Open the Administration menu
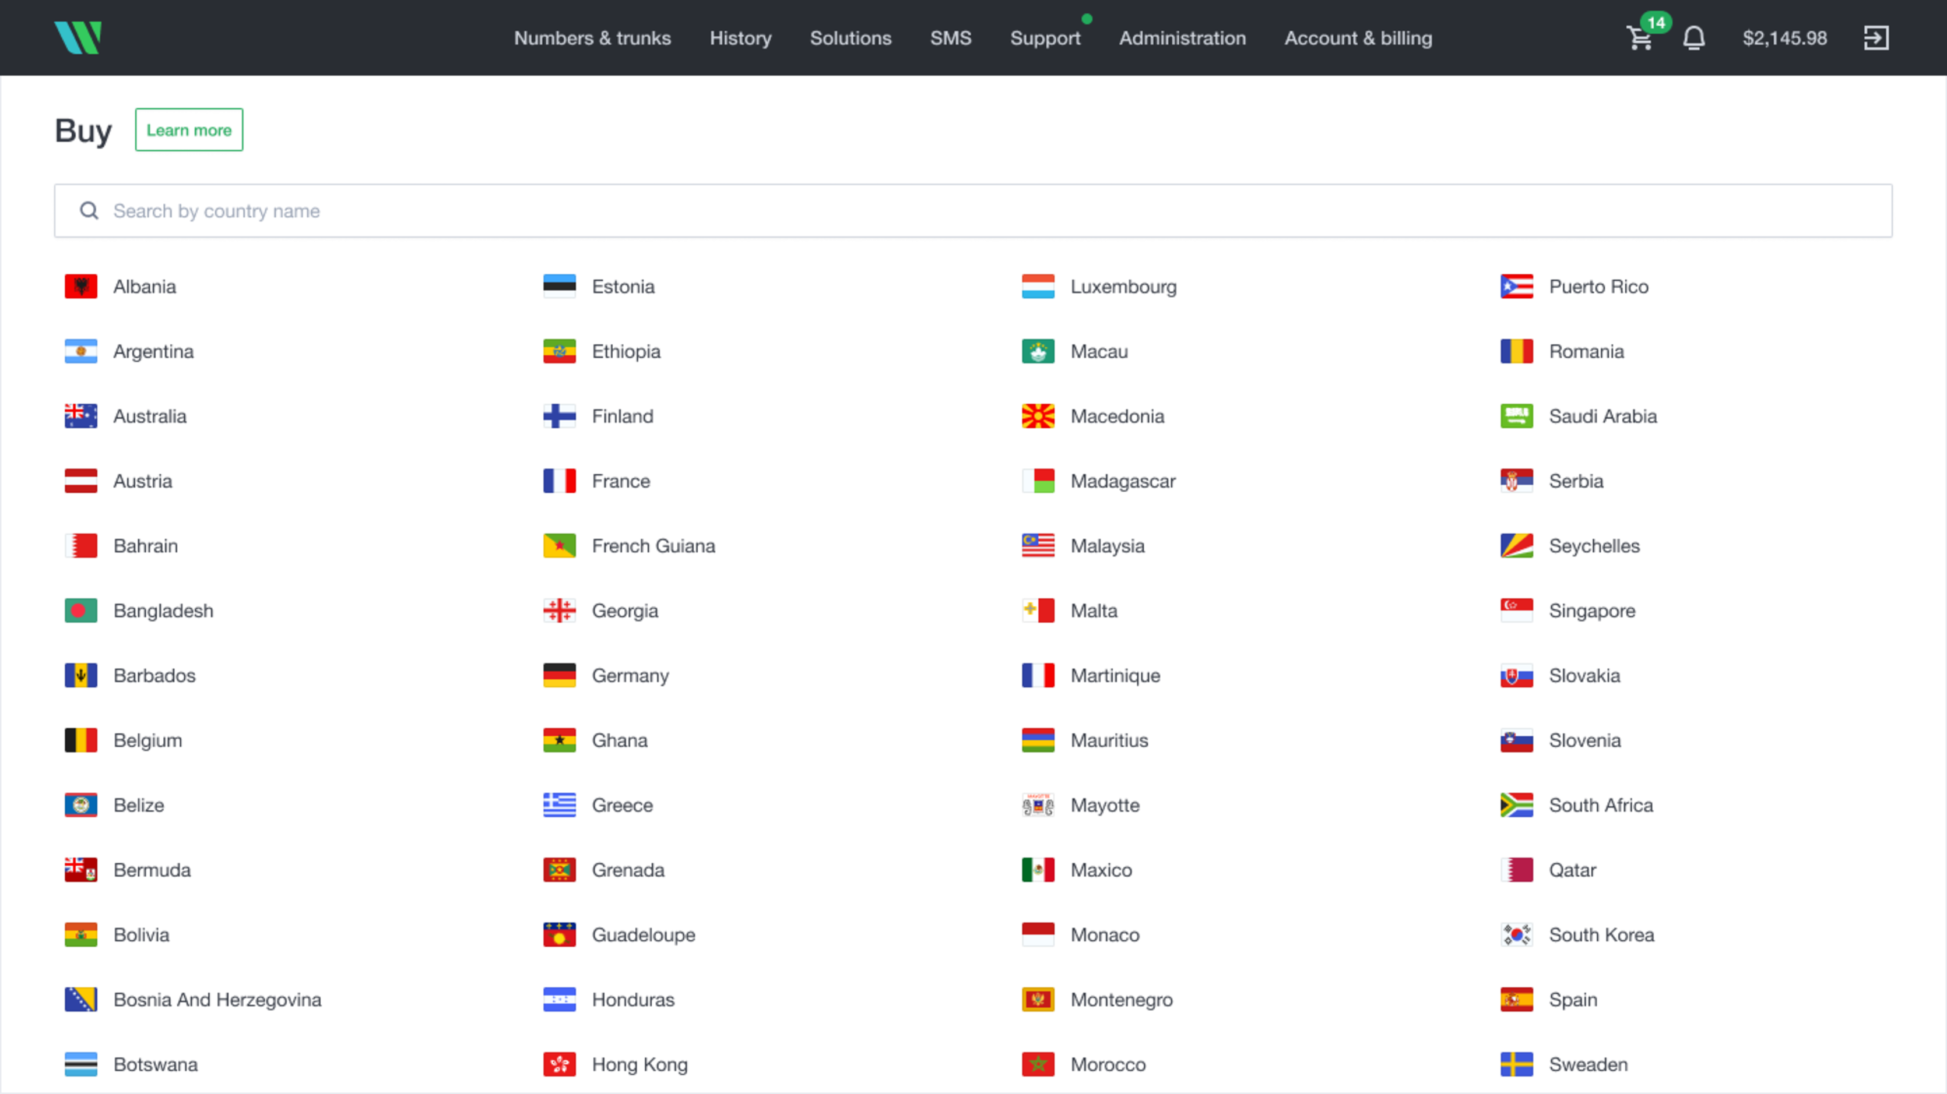 (x=1182, y=38)
